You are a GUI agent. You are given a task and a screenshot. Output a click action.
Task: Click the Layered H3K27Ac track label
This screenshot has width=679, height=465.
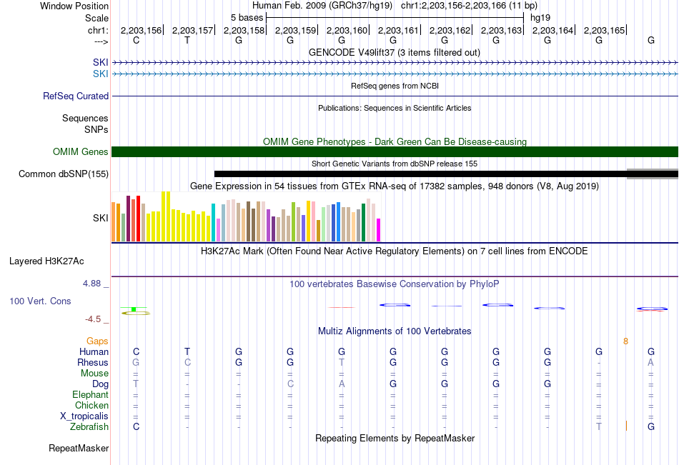46,261
